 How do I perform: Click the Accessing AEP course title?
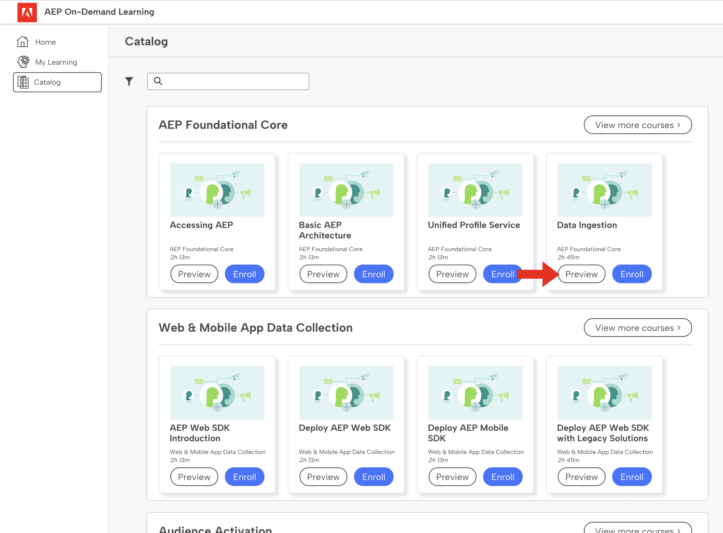(201, 225)
